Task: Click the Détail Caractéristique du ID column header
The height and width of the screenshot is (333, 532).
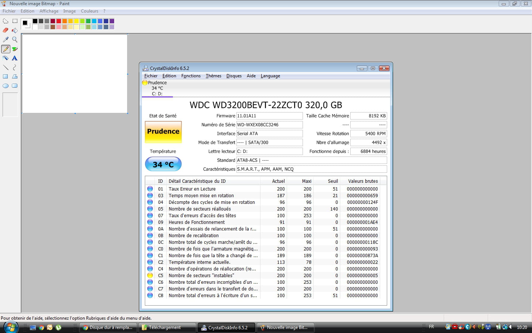Action: (x=214, y=181)
